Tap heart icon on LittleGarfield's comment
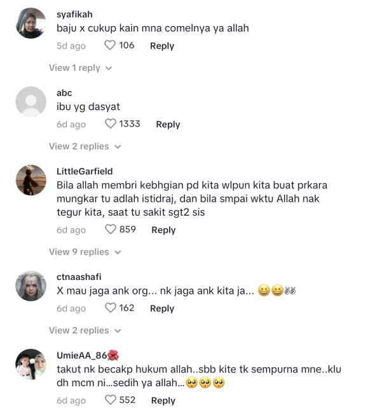 (x=110, y=229)
